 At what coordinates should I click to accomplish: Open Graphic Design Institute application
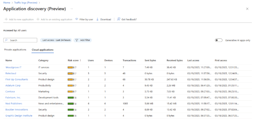[19, 116]
